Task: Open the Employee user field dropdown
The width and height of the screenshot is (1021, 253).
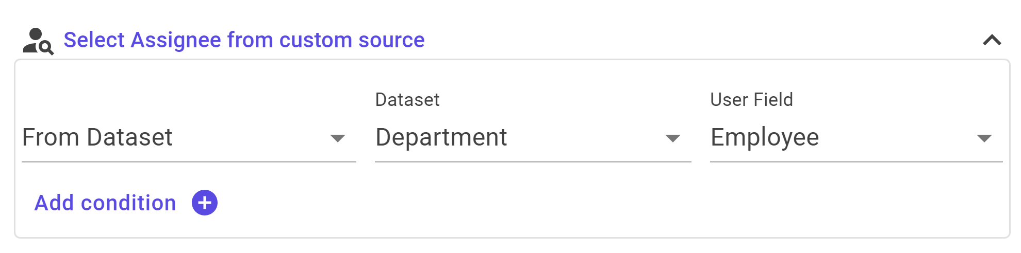Action: click(x=856, y=138)
